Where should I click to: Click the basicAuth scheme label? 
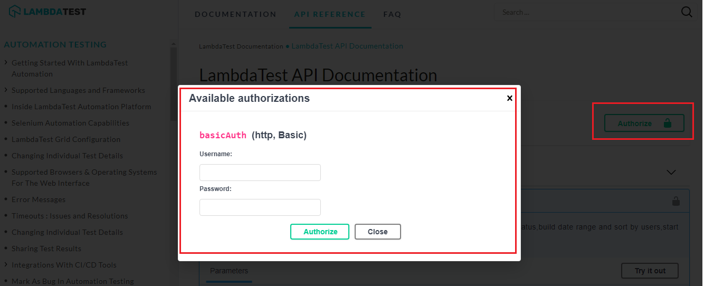[x=223, y=135]
